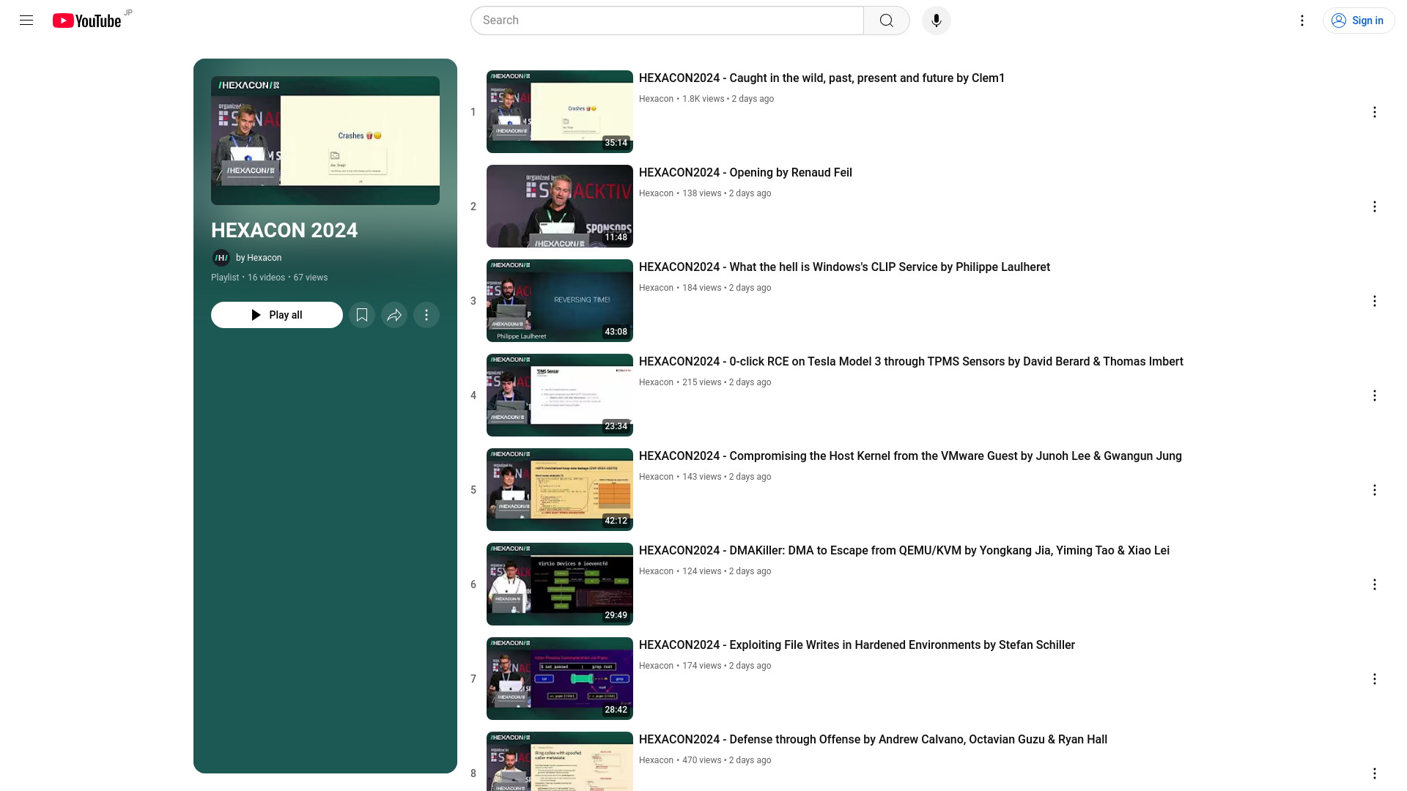Click thumbnail of 11:48 video
This screenshot has height=791, width=1407.
click(x=560, y=206)
